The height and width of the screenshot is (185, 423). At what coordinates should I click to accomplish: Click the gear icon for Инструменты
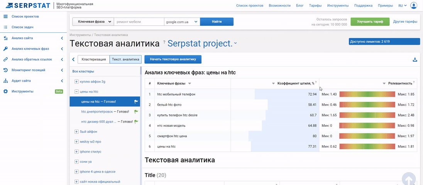(x=5, y=91)
